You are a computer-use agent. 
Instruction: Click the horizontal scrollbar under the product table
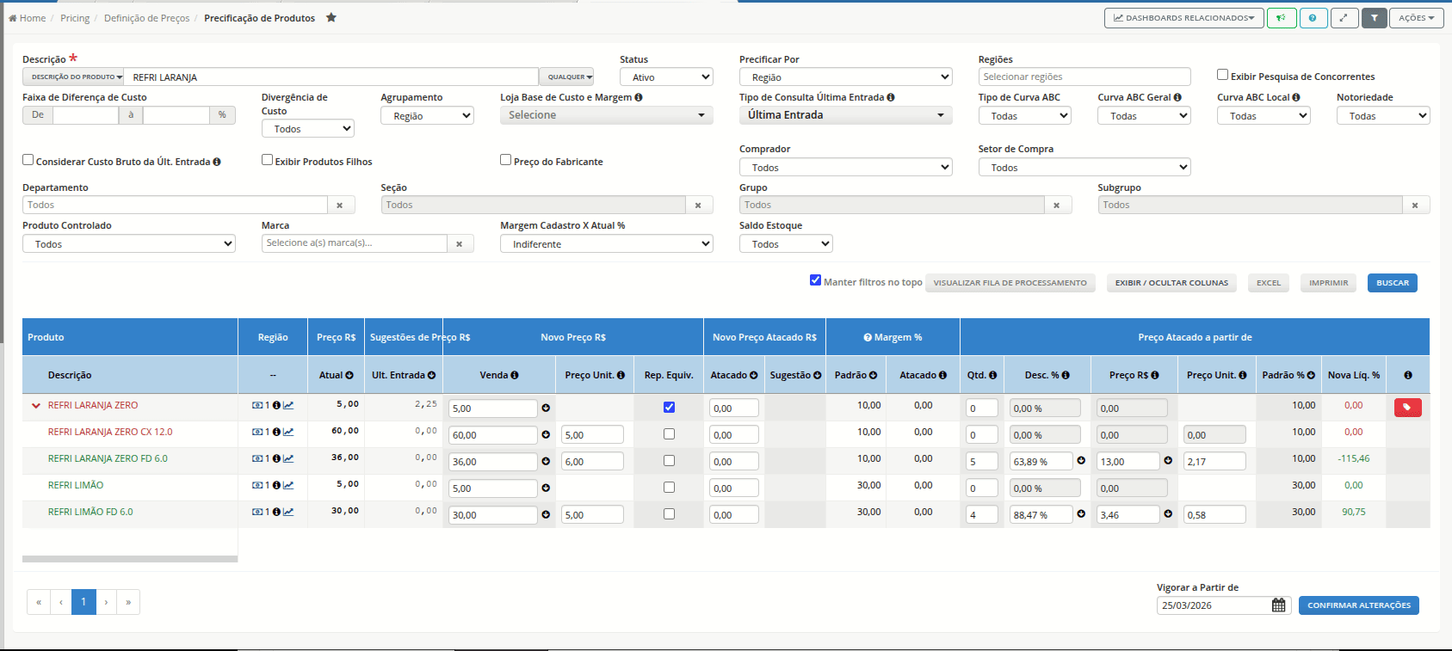(x=130, y=559)
